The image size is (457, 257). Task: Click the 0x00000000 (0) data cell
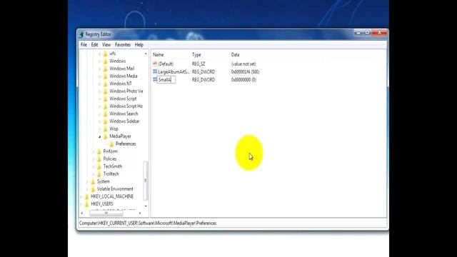tap(243, 79)
